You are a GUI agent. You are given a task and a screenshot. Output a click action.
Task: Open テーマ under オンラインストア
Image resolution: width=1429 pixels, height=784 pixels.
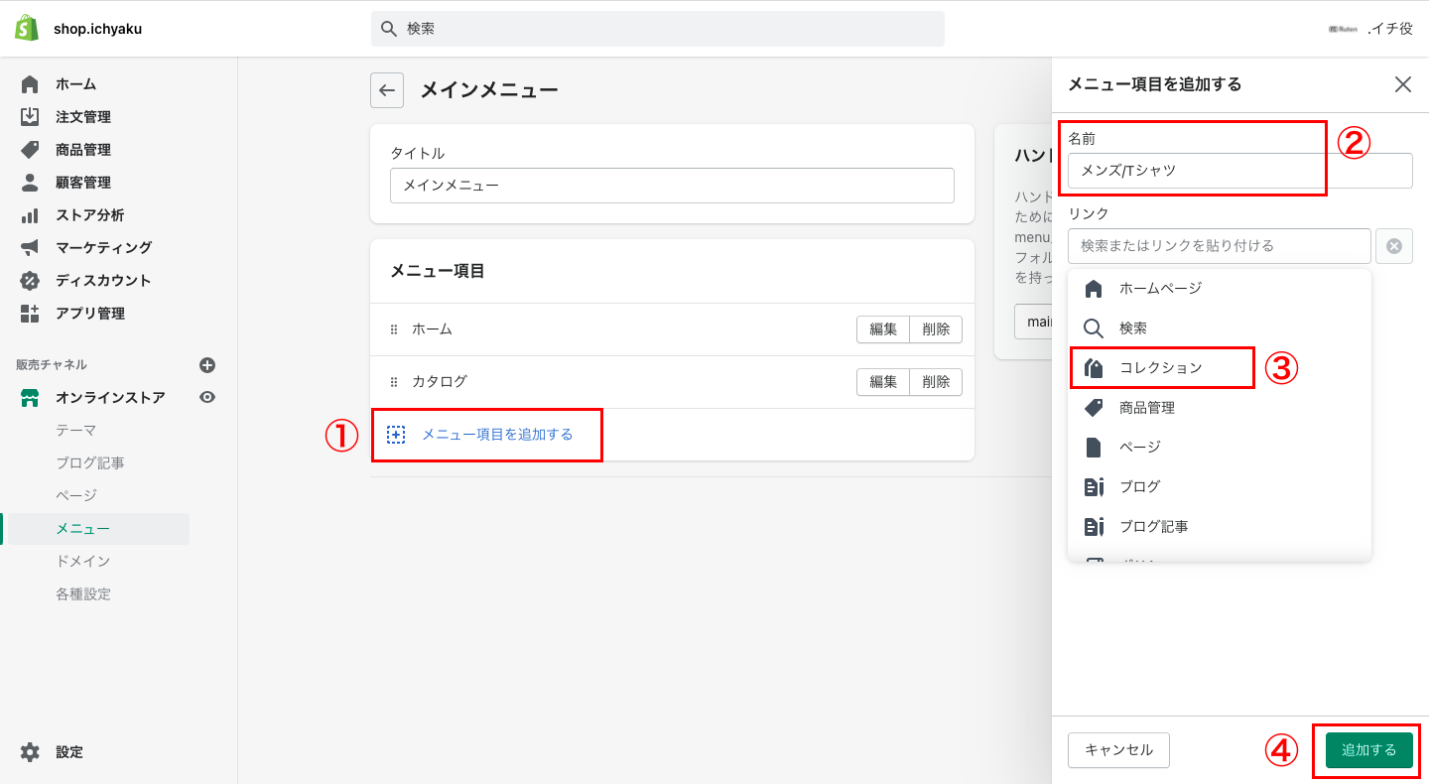(75, 431)
